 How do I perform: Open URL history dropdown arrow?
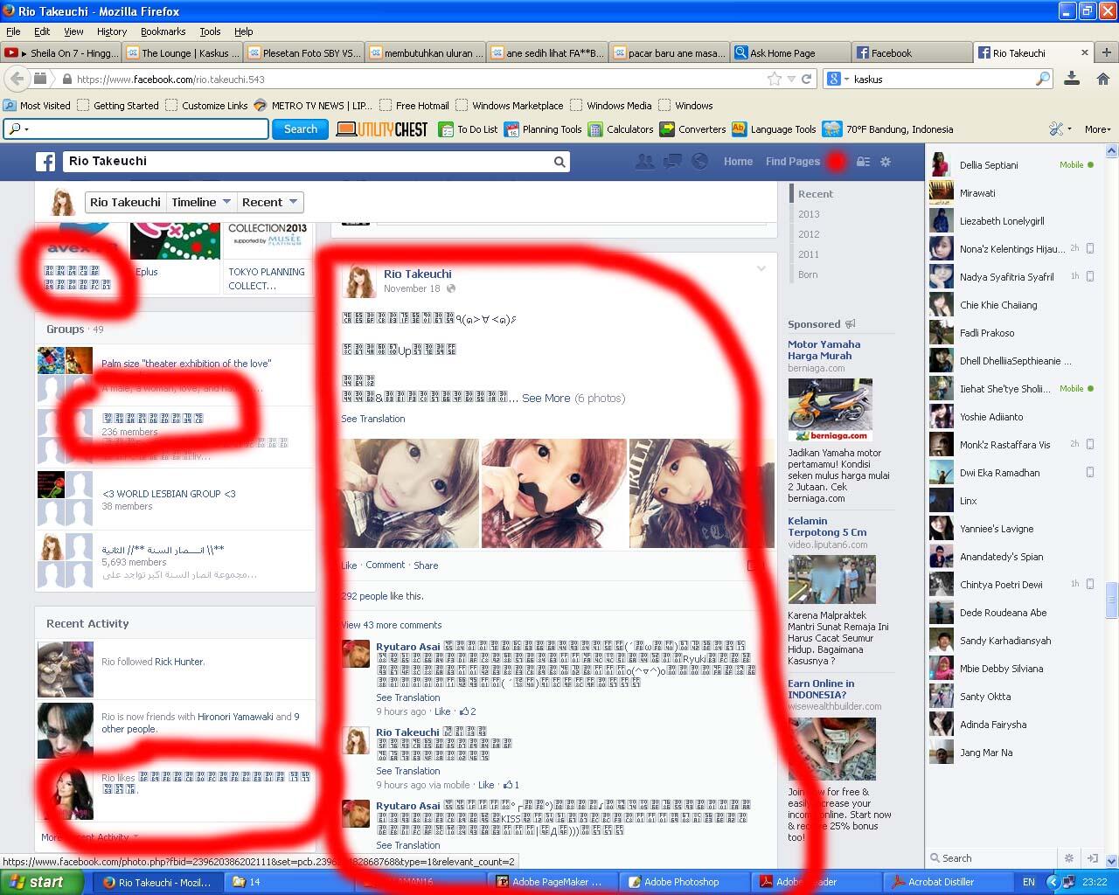[791, 79]
